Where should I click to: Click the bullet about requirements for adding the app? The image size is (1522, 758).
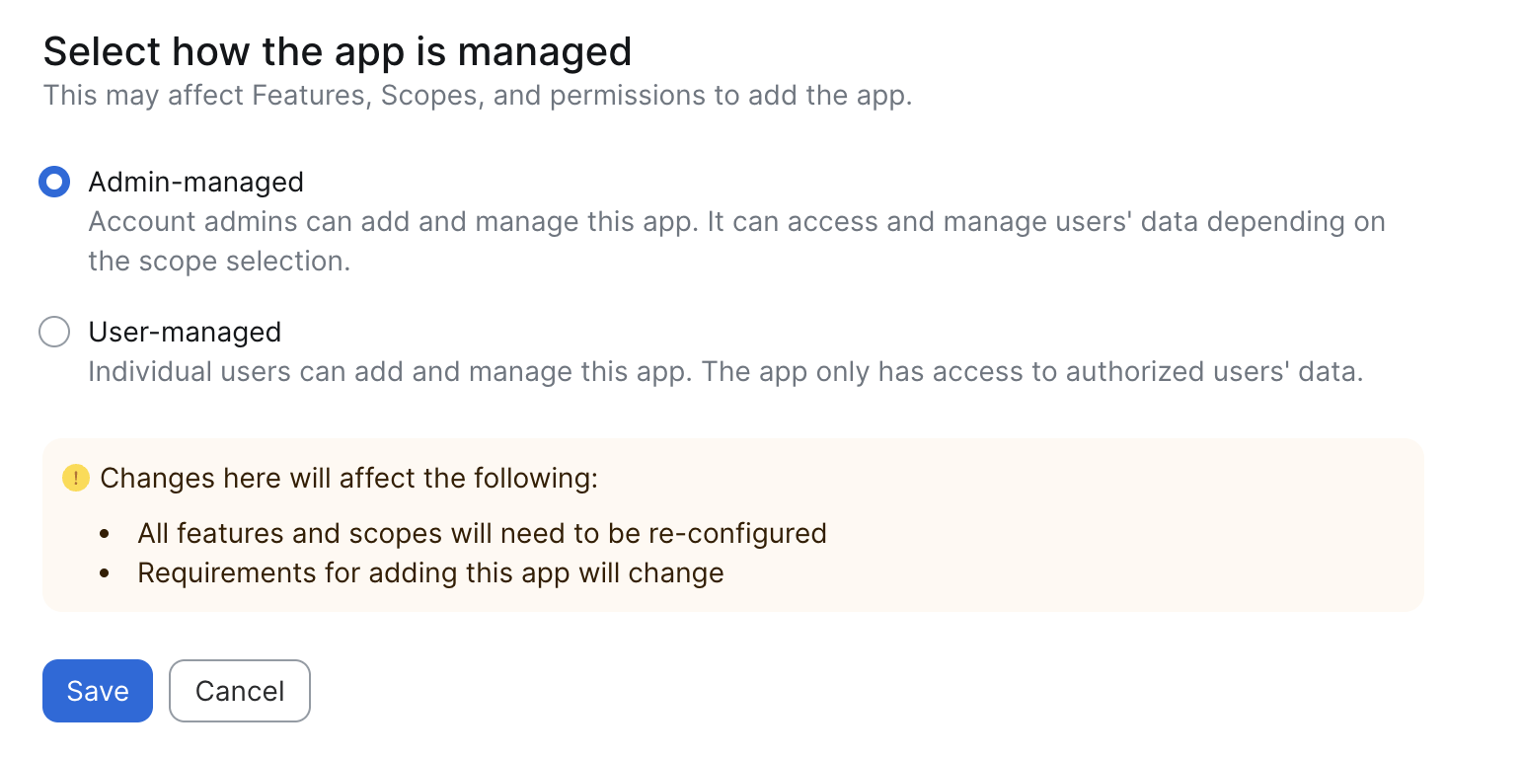click(x=429, y=572)
